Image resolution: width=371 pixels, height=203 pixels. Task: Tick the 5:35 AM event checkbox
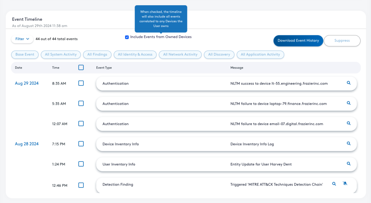[x=81, y=104]
